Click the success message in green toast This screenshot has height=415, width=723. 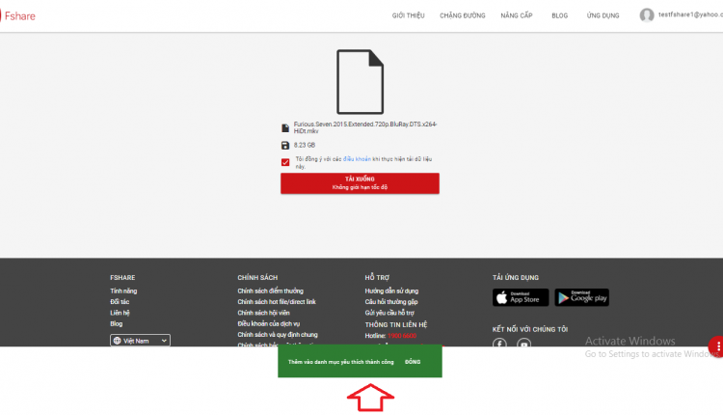pos(340,362)
